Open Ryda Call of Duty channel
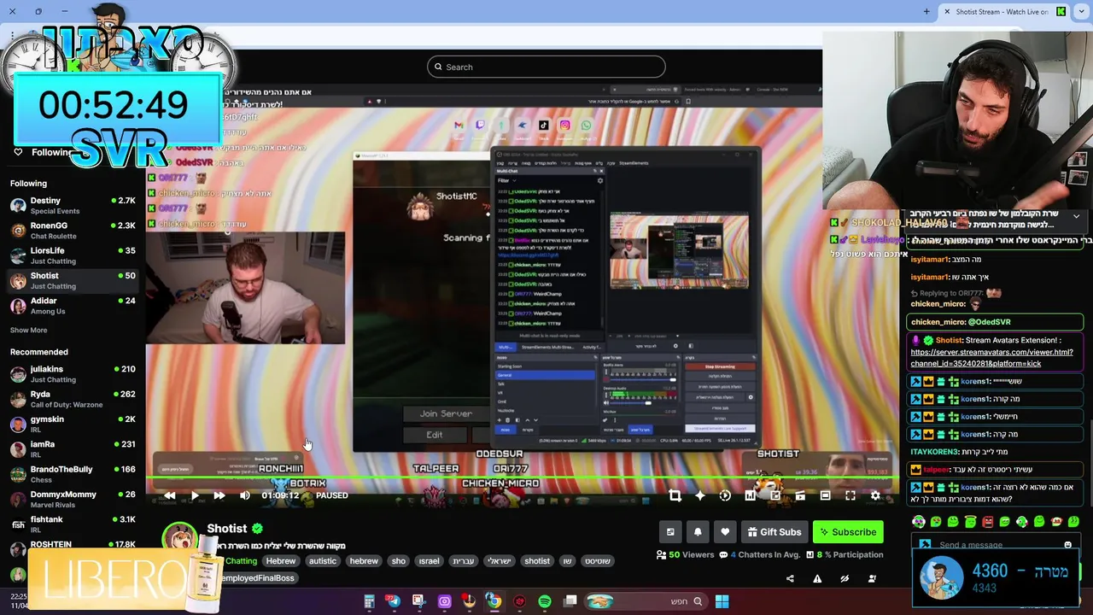1093x615 pixels. [73, 399]
